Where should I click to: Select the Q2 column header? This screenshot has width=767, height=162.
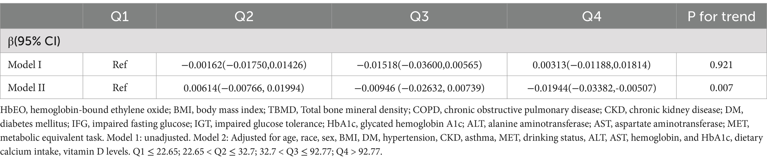244,16
